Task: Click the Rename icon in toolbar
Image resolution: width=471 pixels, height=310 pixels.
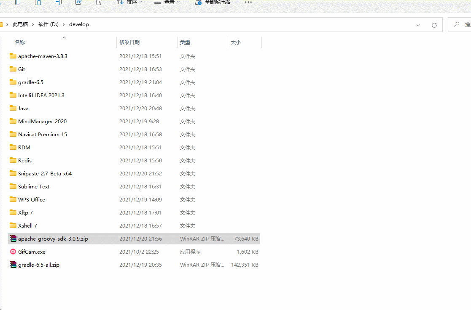Action: point(58,2)
